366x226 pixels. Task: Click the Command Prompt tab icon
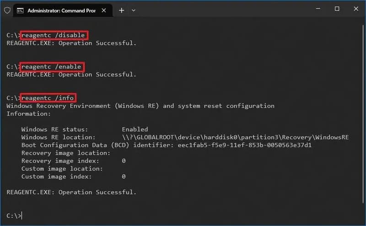click(x=21, y=10)
